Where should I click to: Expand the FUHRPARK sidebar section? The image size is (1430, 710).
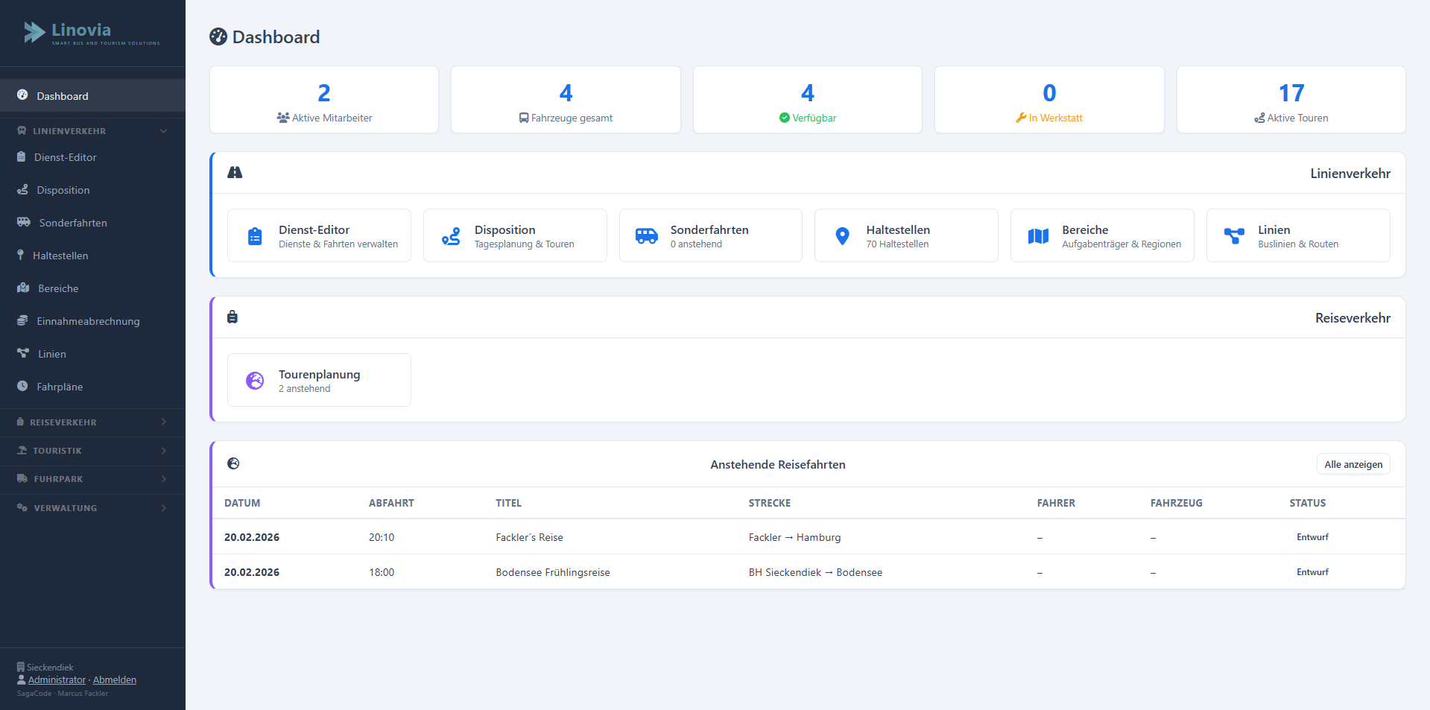[92, 479]
